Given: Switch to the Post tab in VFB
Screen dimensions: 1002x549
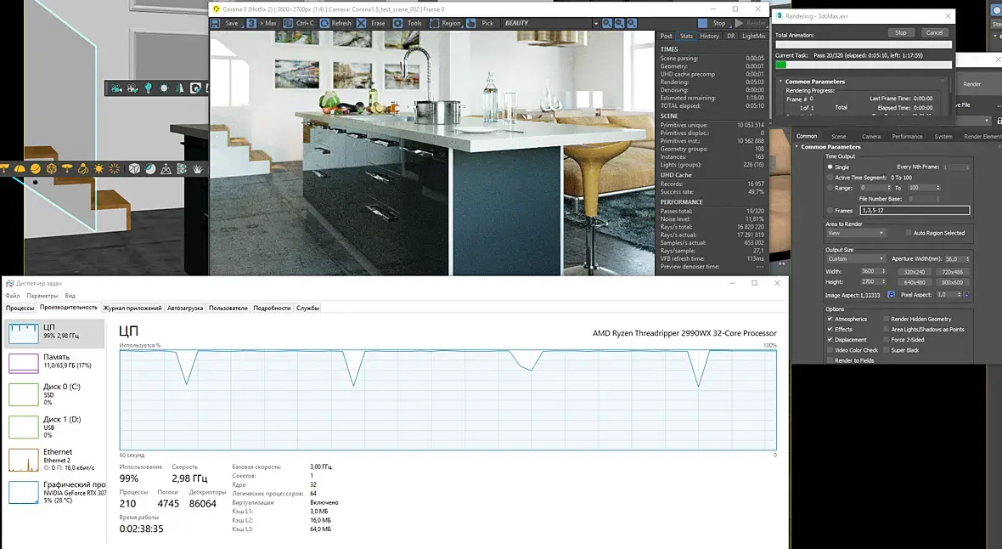Looking at the screenshot, I should tap(666, 36).
